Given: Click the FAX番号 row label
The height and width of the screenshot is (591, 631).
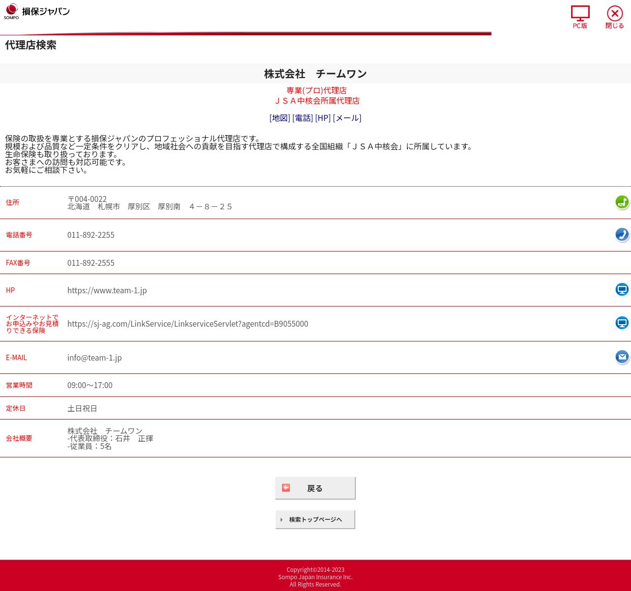Looking at the screenshot, I should [18, 263].
